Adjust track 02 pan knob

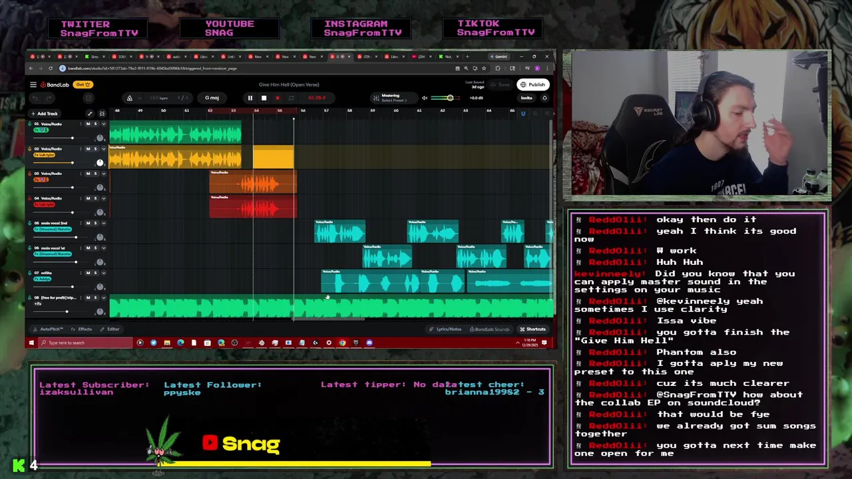(x=100, y=162)
